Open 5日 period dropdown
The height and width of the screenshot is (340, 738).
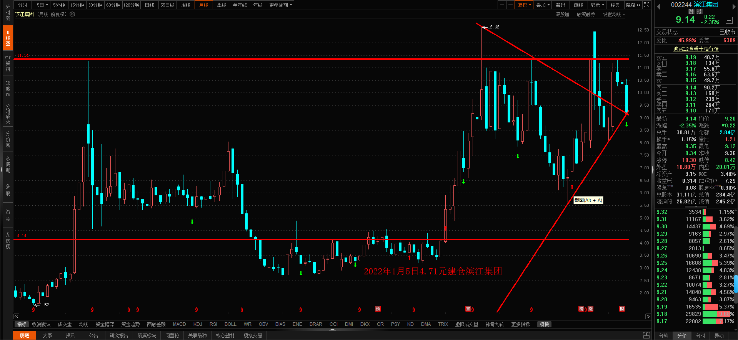point(42,5)
